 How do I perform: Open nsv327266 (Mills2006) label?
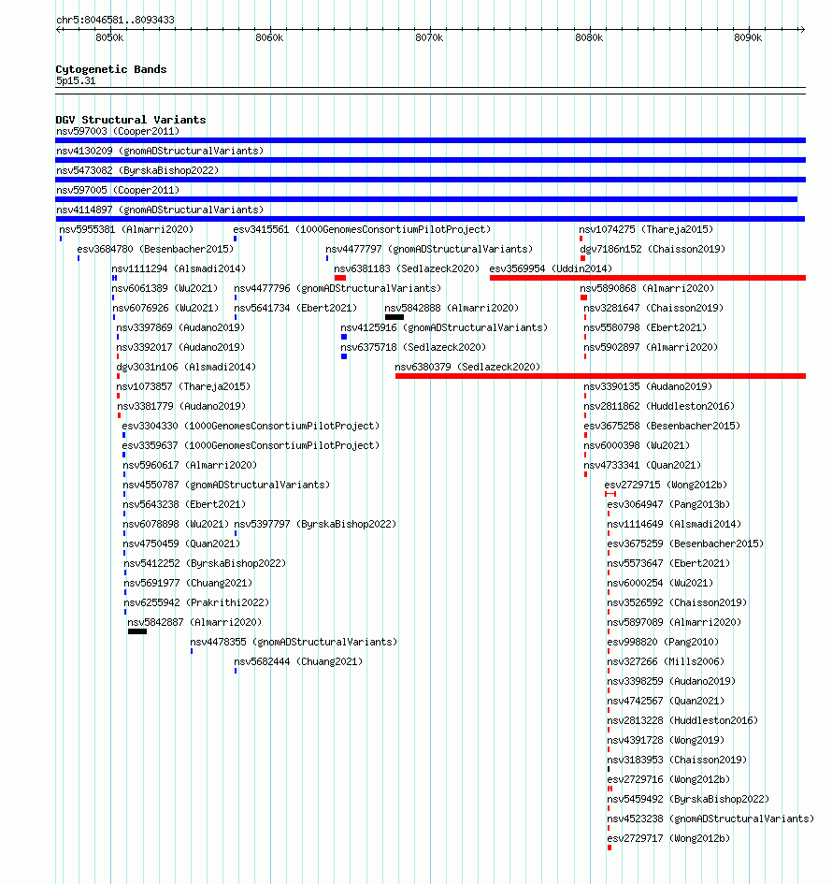pos(666,662)
